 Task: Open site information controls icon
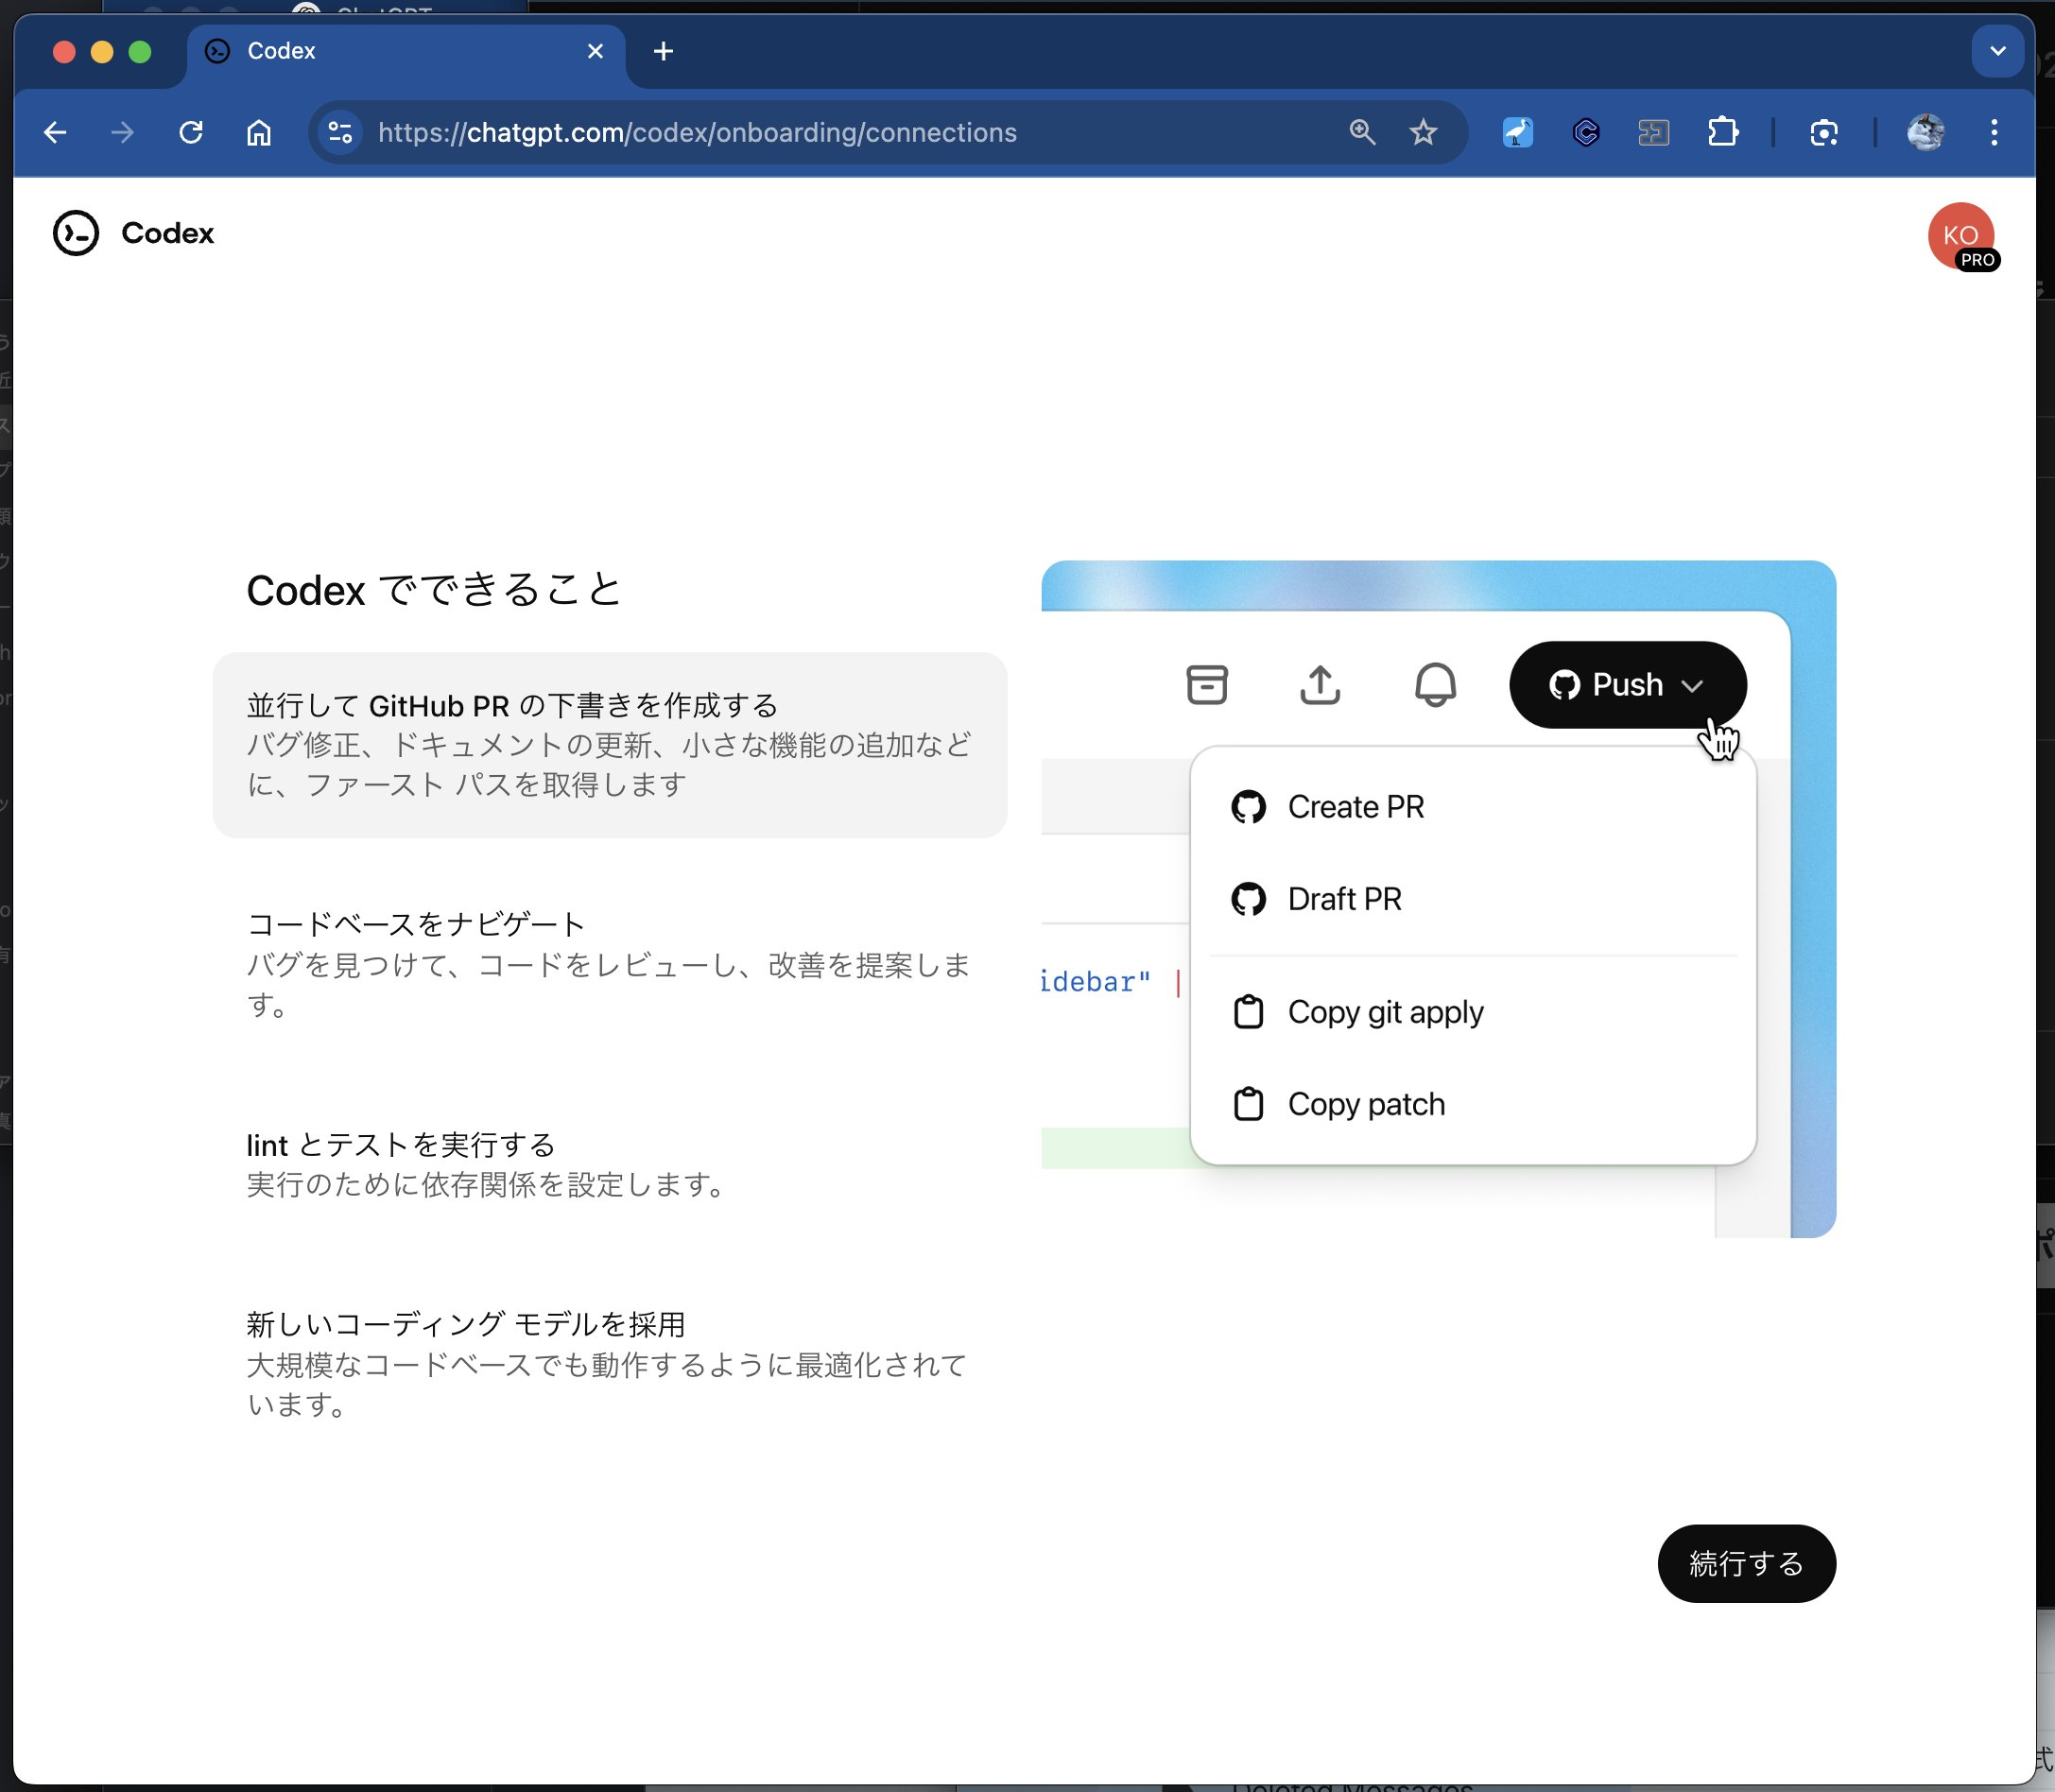(340, 133)
